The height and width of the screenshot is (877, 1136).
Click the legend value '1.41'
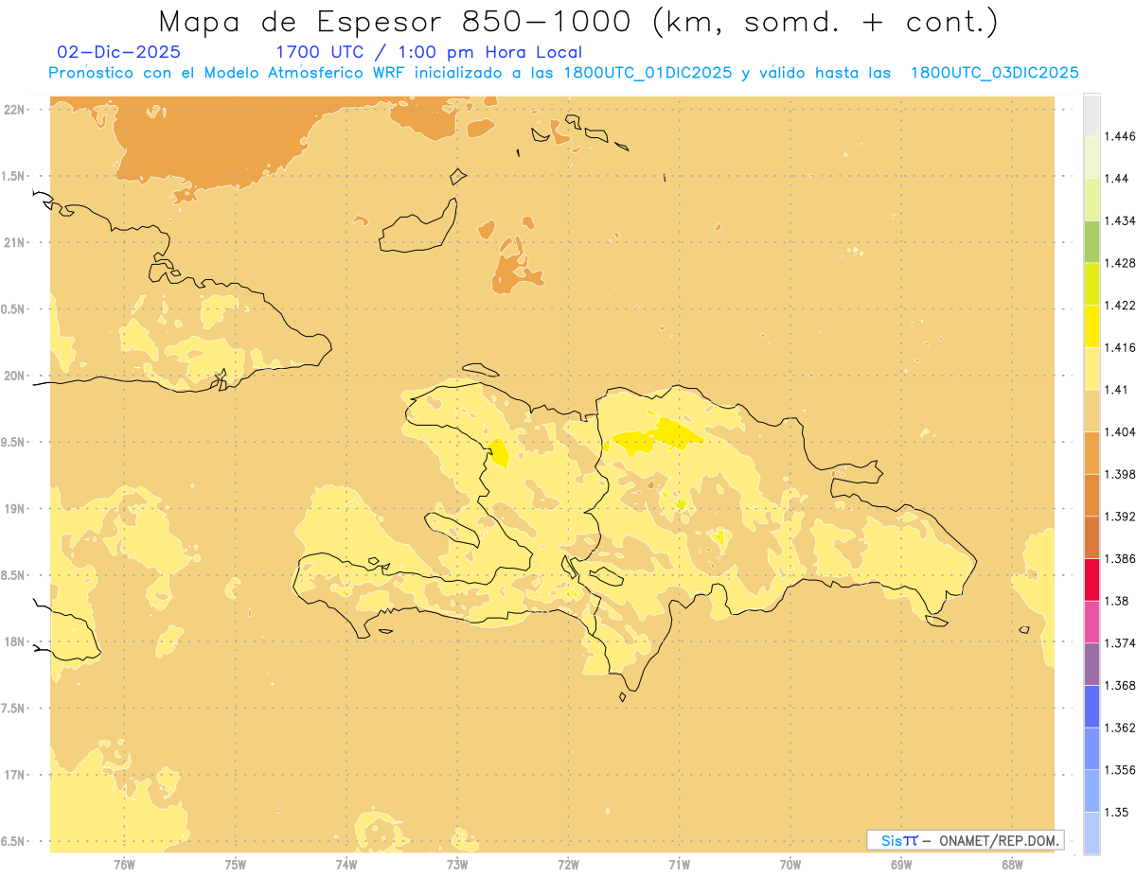click(1115, 390)
